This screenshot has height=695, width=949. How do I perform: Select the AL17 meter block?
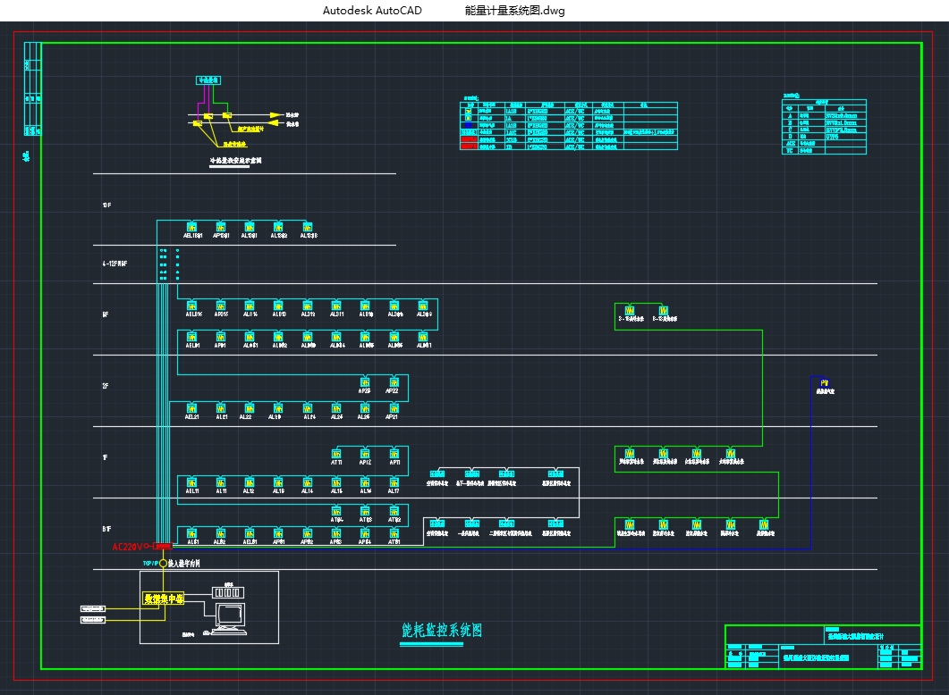pyautogui.click(x=394, y=482)
